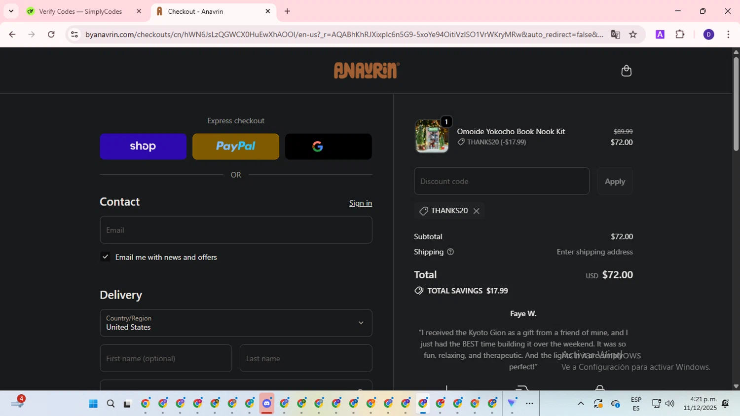Open the tab search dropdown arrow
This screenshot has width=740, height=416.
point(11,11)
